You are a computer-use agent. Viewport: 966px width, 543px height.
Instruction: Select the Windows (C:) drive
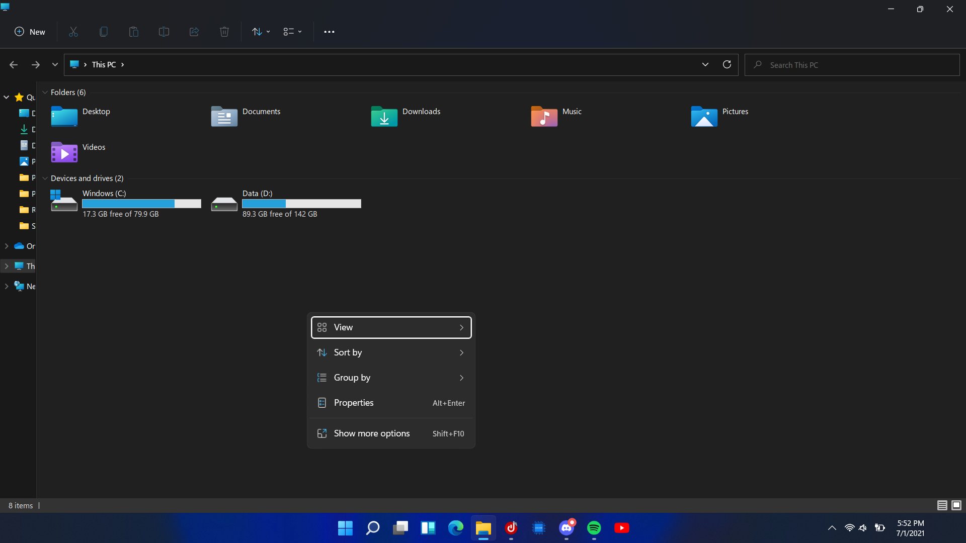pos(126,203)
